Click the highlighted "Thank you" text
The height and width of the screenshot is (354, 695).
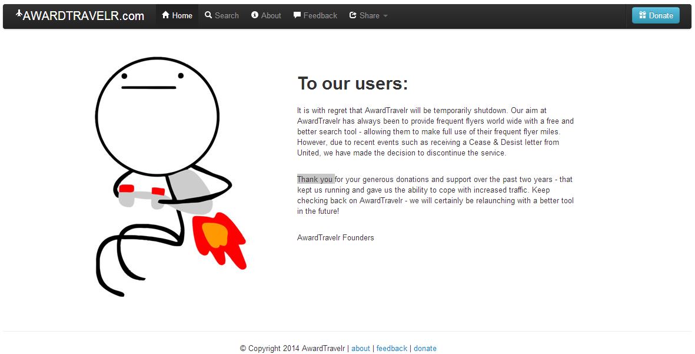(315, 179)
